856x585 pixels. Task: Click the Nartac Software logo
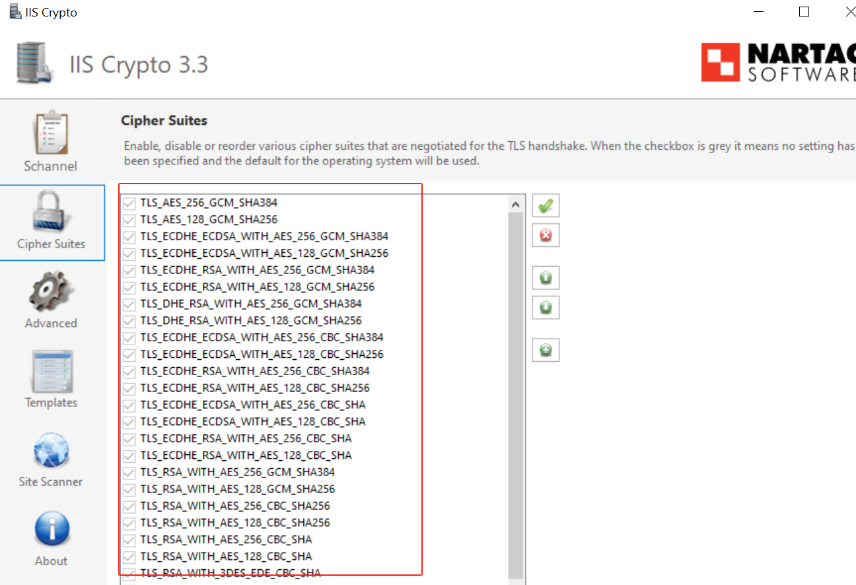click(778, 63)
